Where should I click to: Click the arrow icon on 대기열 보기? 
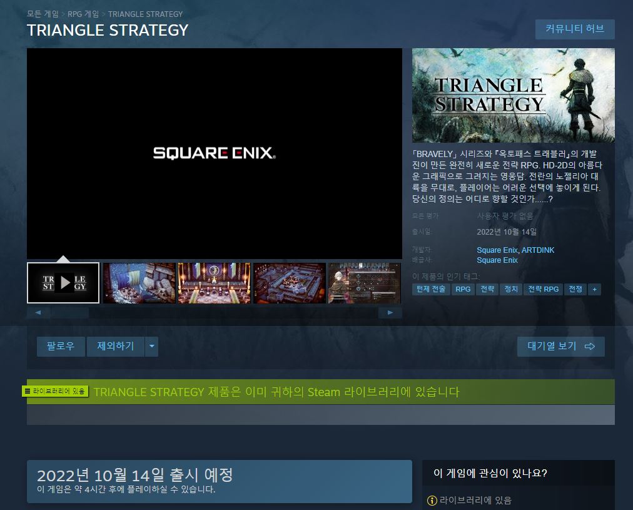click(589, 346)
